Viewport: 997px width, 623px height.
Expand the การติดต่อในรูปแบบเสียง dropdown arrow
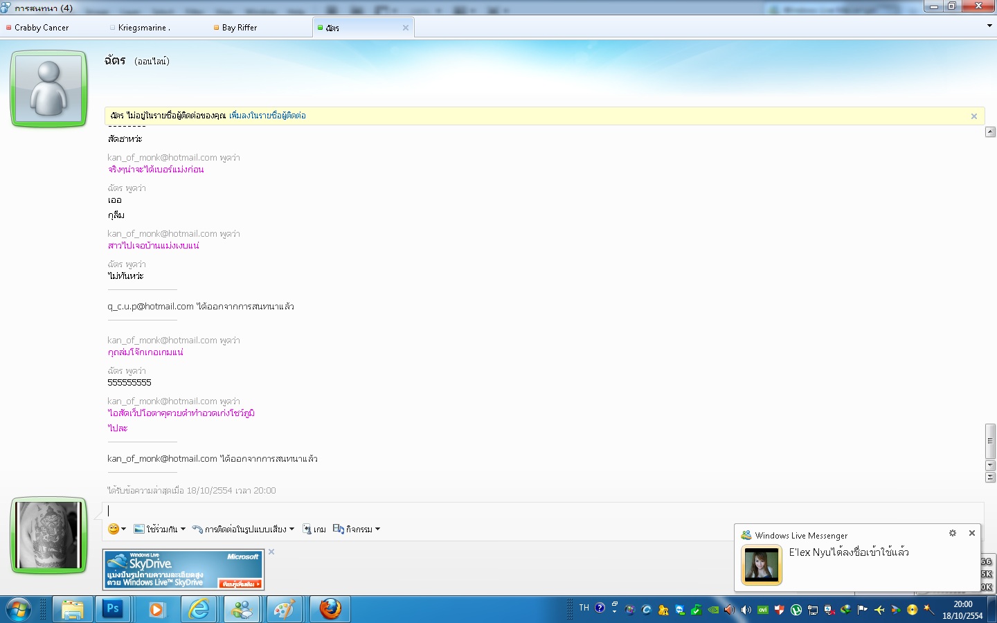(x=291, y=529)
